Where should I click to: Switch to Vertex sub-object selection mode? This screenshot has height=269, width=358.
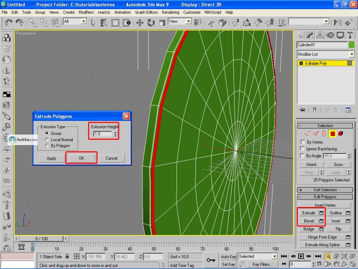pyautogui.click(x=307, y=133)
